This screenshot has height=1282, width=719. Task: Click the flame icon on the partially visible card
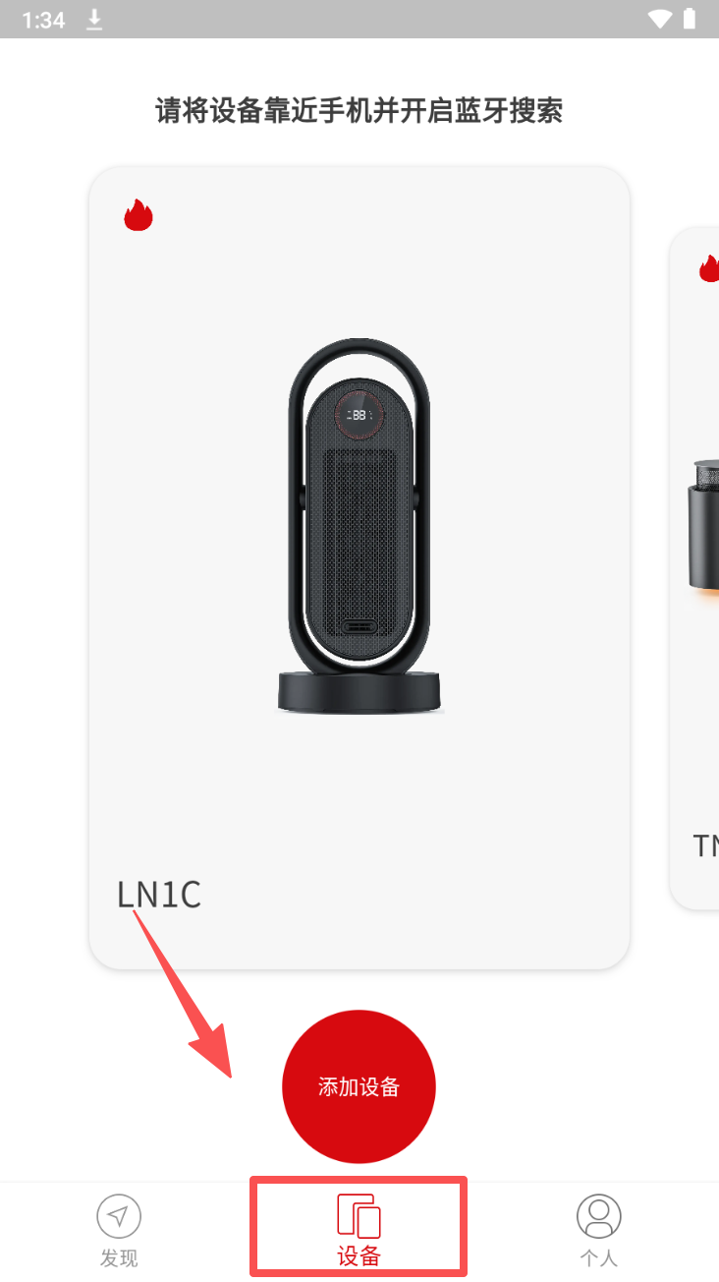pos(709,267)
